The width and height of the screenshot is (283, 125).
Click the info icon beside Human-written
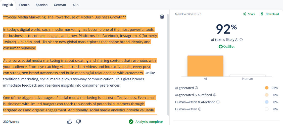pyautogui.click(x=200, y=109)
